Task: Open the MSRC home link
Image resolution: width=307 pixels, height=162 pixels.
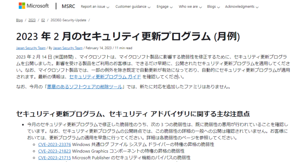Action: pyautogui.click(x=68, y=6)
